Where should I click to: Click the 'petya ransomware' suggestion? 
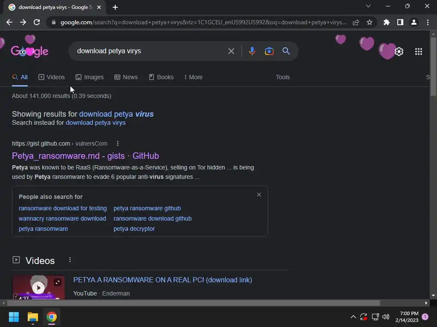coord(43,229)
